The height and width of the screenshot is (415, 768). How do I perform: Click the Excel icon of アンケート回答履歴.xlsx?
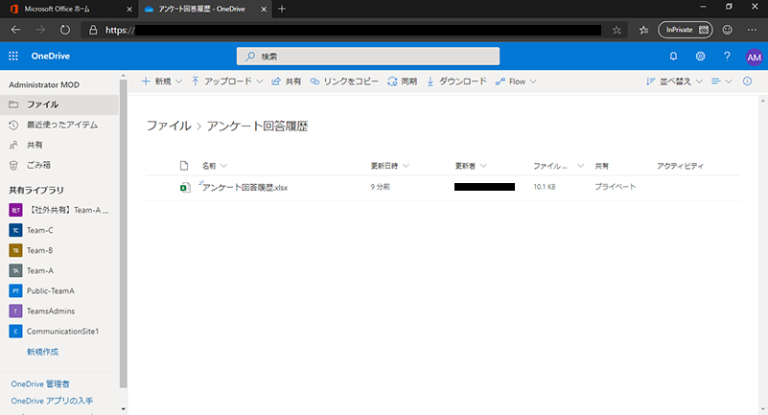pos(185,187)
